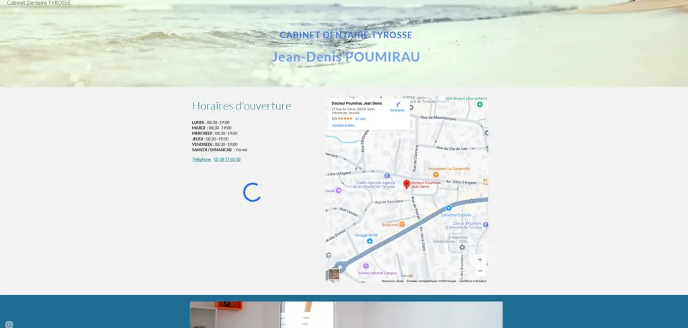Image resolution: width=688 pixels, height=328 pixels.
Task: Click the Téléphone link label
Action: point(202,159)
